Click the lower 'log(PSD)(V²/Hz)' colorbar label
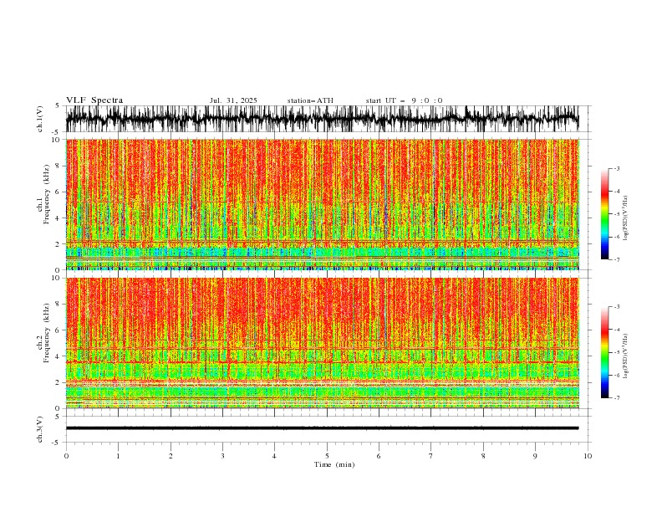 tap(626, 356)
